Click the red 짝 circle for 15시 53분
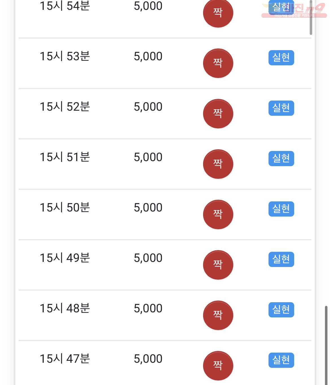 click(x=218, y=63)
